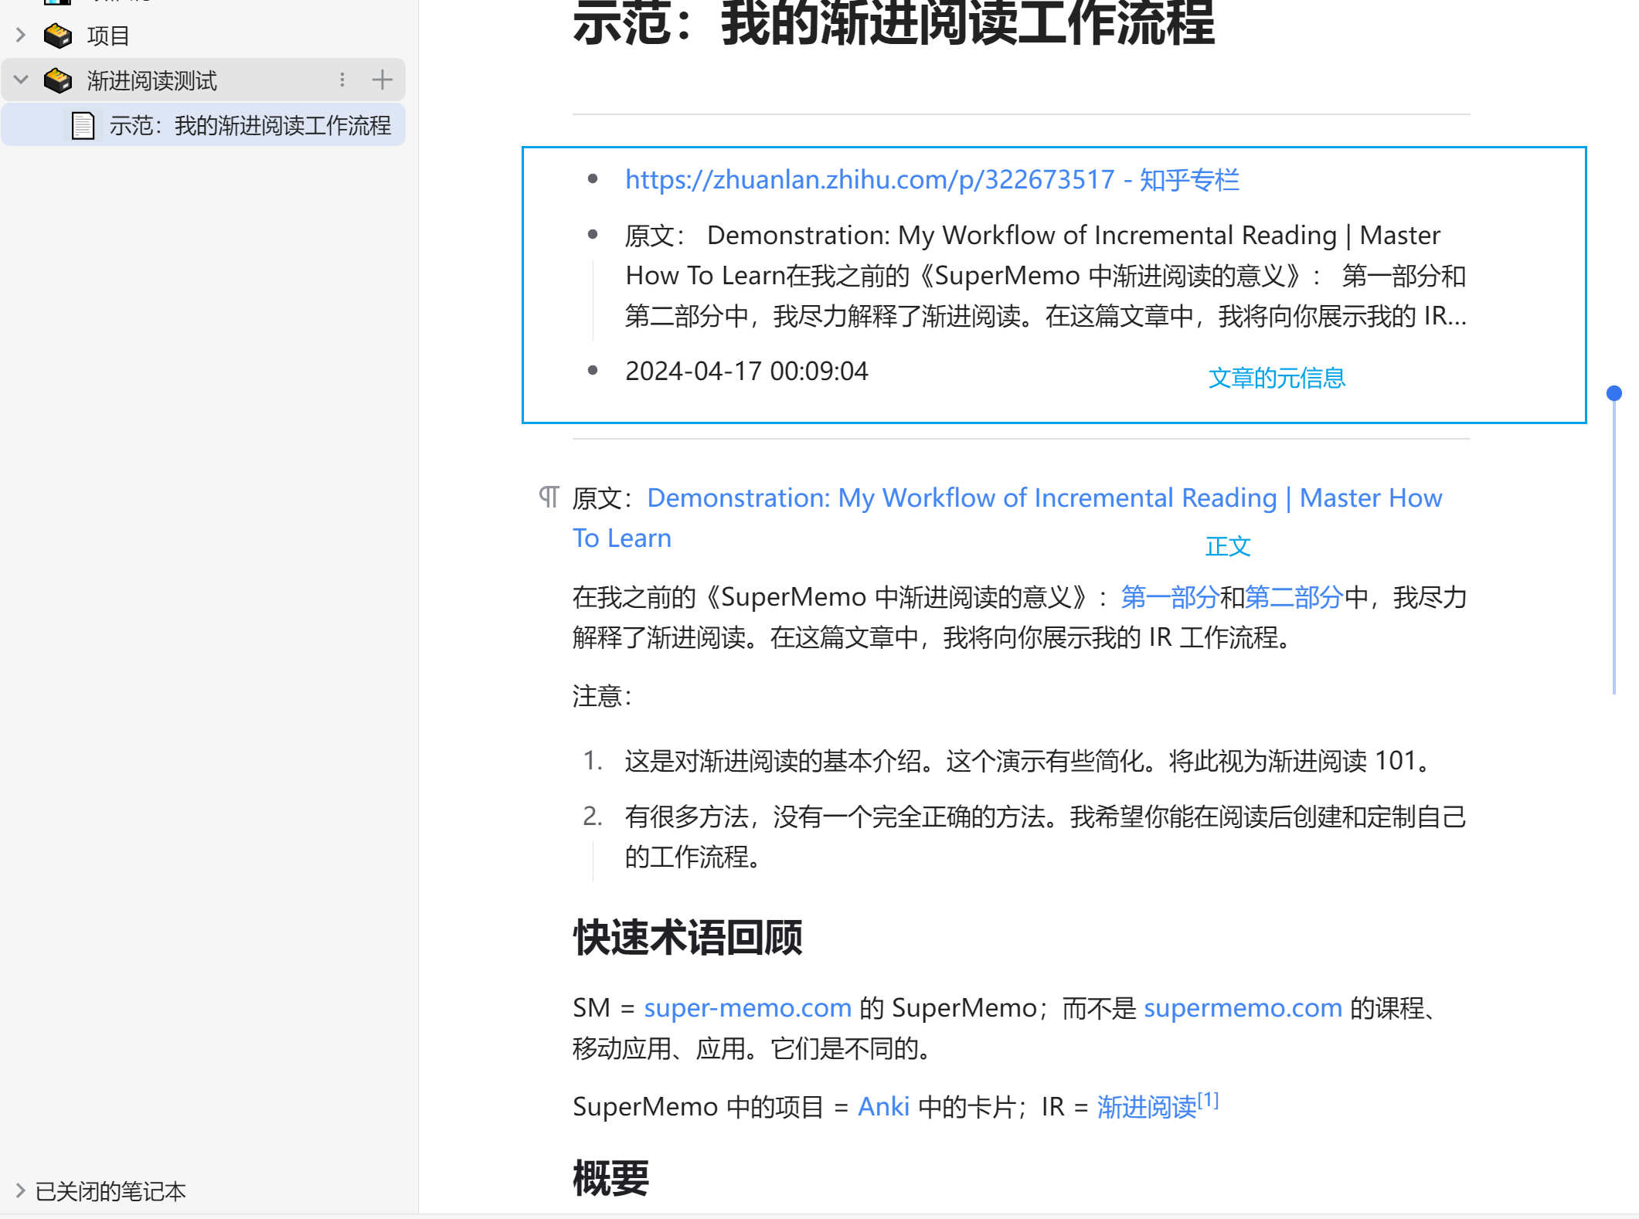Follow the 第一部分 link
Screen dimensions: 1639x1219
point(1169,597)
